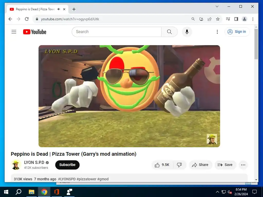Show hidden system tray icons
263x197 pixels.
(x=217, y=192)
